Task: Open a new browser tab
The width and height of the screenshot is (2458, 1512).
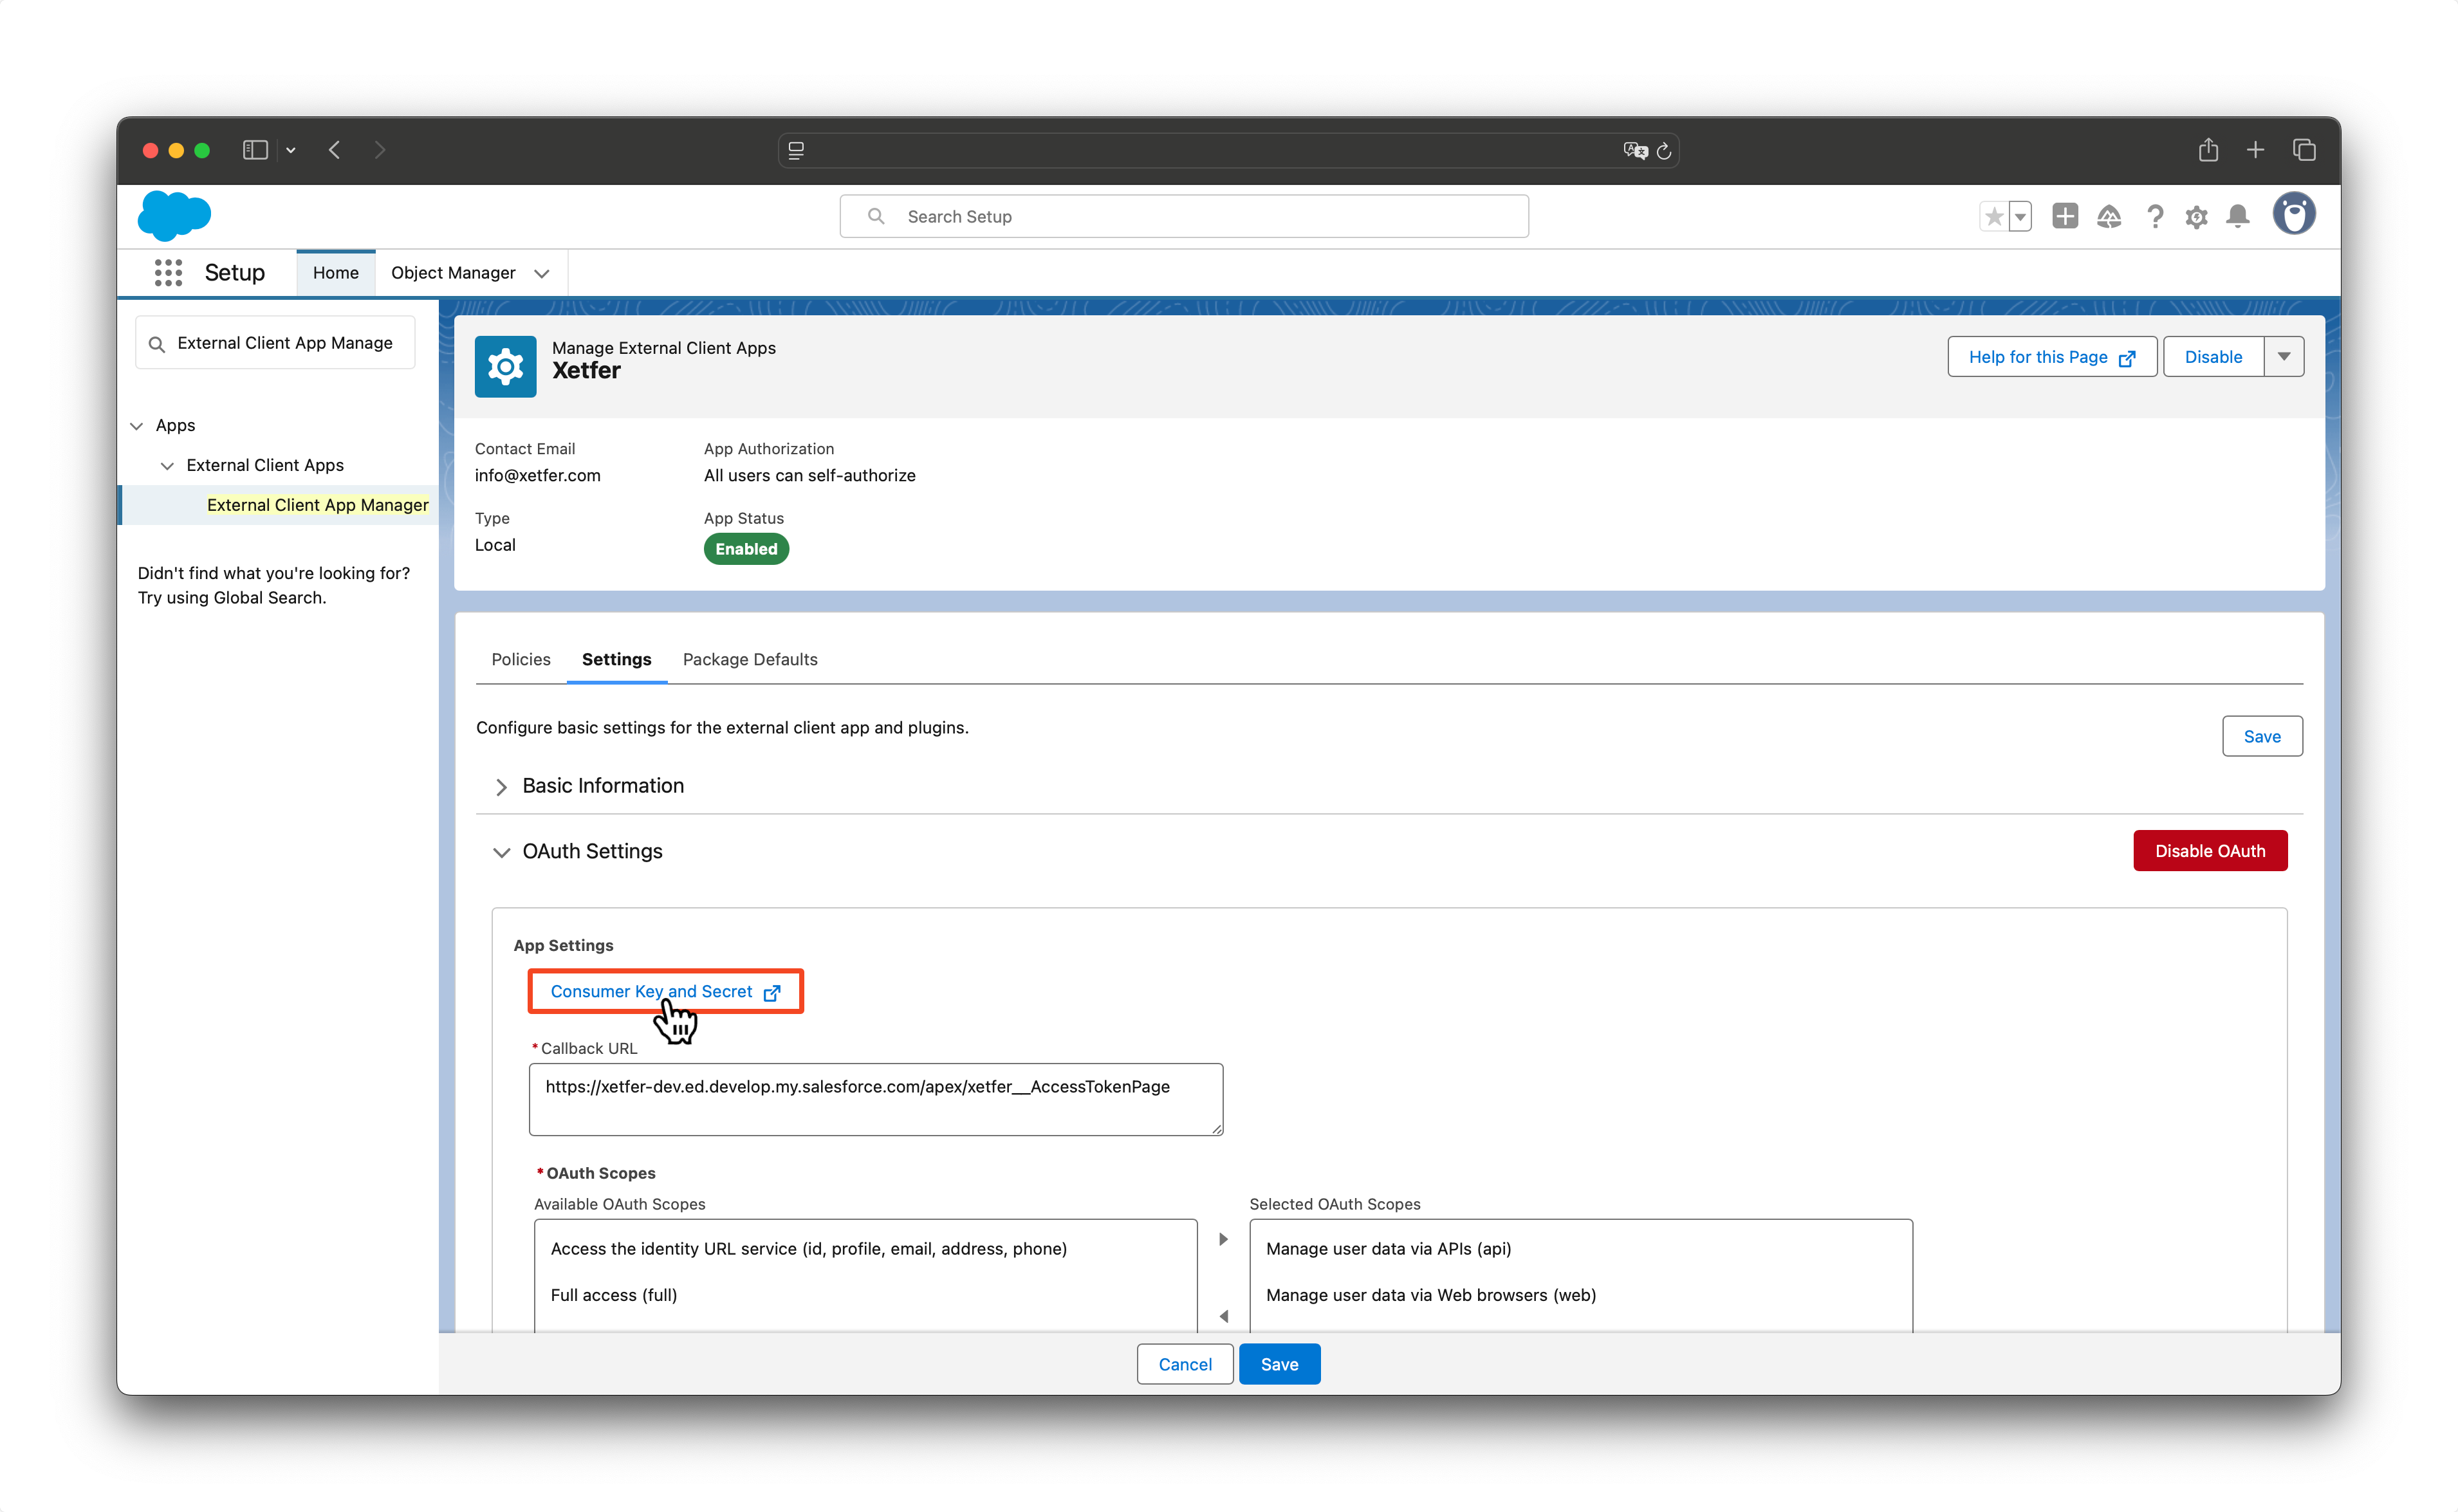Action: pyautogui.click(x=2255, y=150)
